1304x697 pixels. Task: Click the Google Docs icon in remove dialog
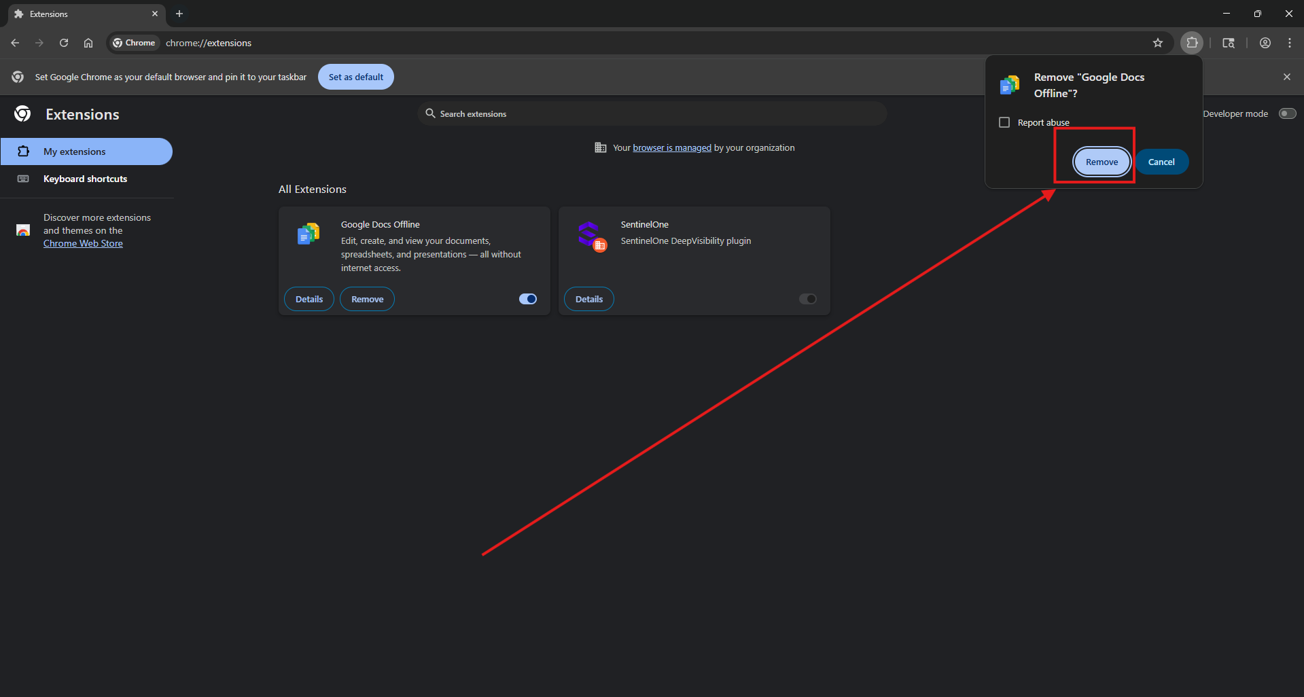[x=1010, y=85]
